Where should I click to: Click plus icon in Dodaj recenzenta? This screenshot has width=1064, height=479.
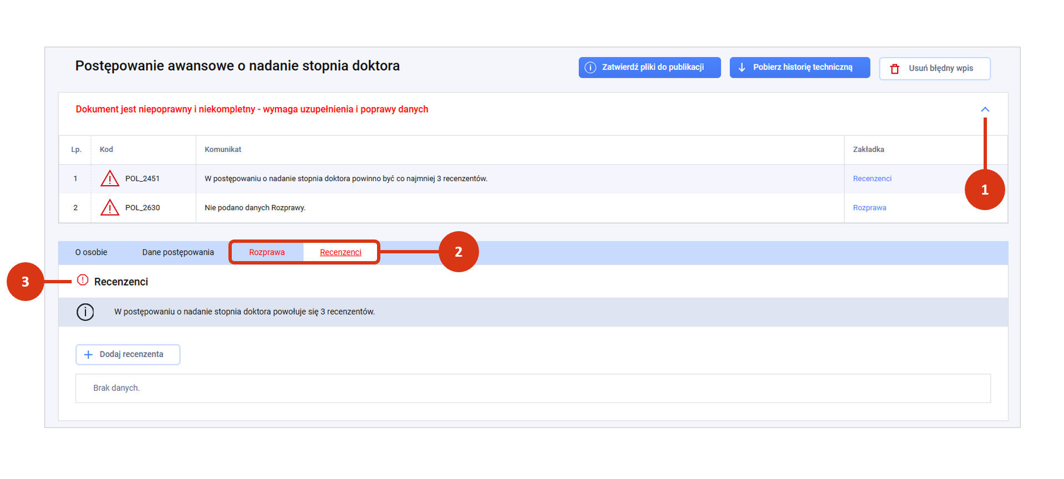88,355
